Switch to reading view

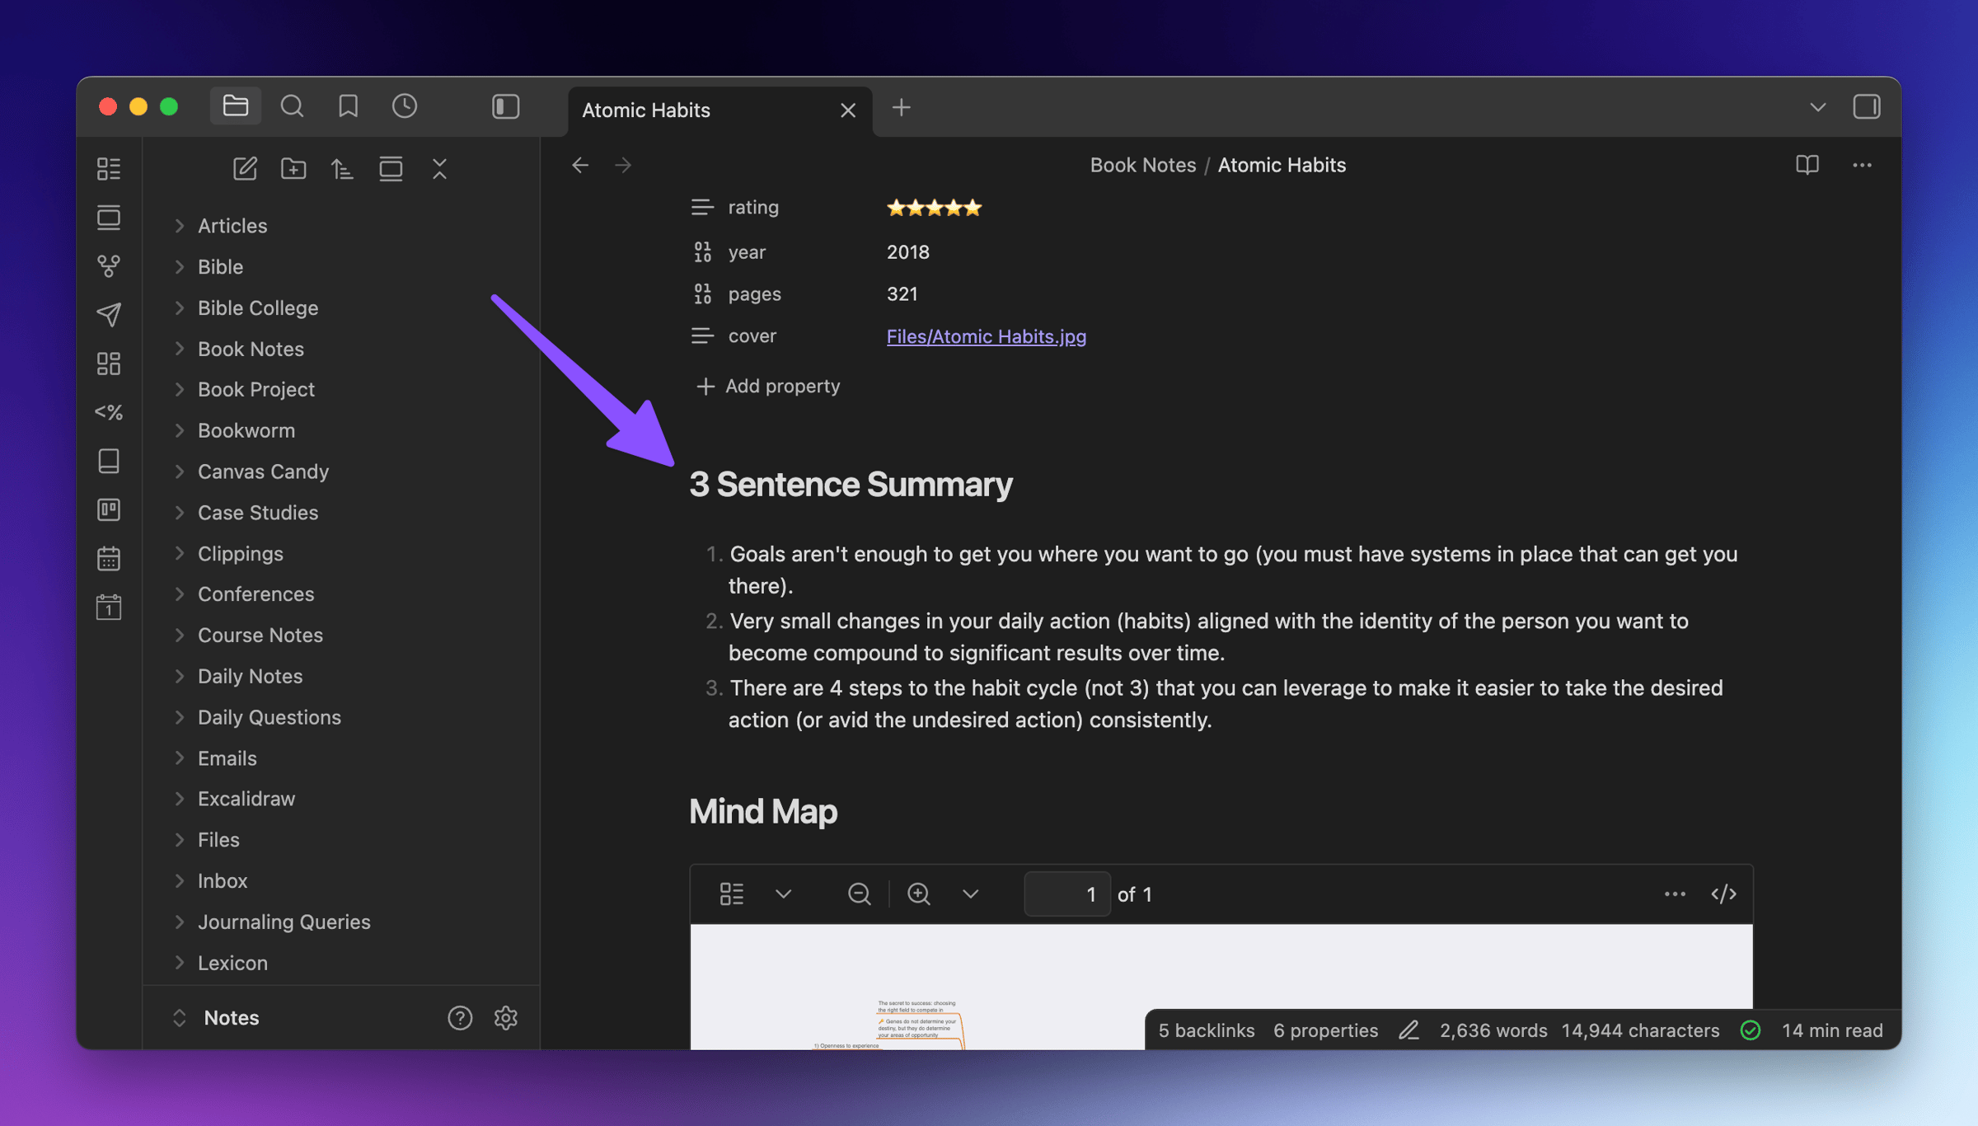1807,165
